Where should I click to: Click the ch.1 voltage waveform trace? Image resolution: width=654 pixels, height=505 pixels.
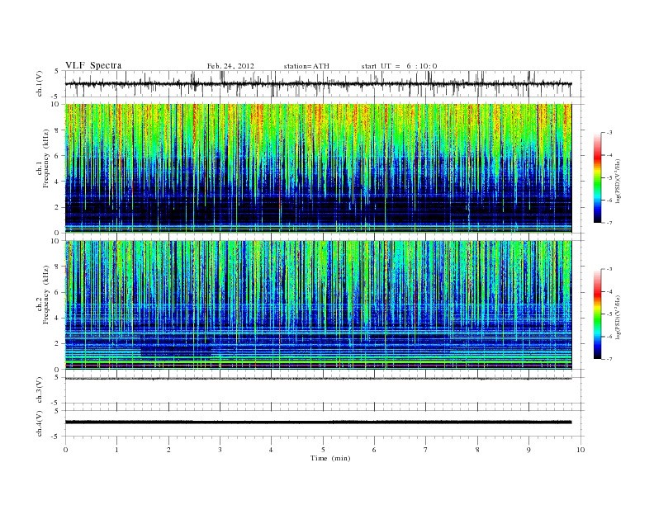coord(318,83)
